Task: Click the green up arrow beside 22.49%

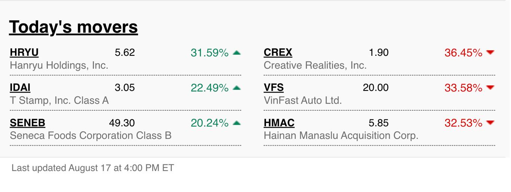Action: (236, 88)
